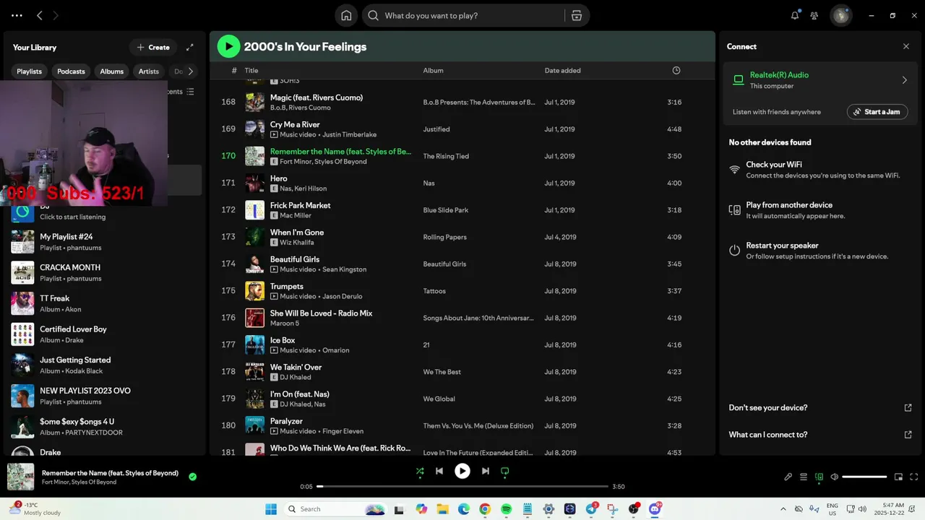Viewport: 925px width, 520px height.
Task: Open Just Getting Started album
Action: pos(105,365)
